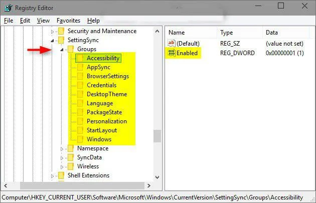Click the (Default) string value icon
The image size is (316, 203).
tap(172, 43)
